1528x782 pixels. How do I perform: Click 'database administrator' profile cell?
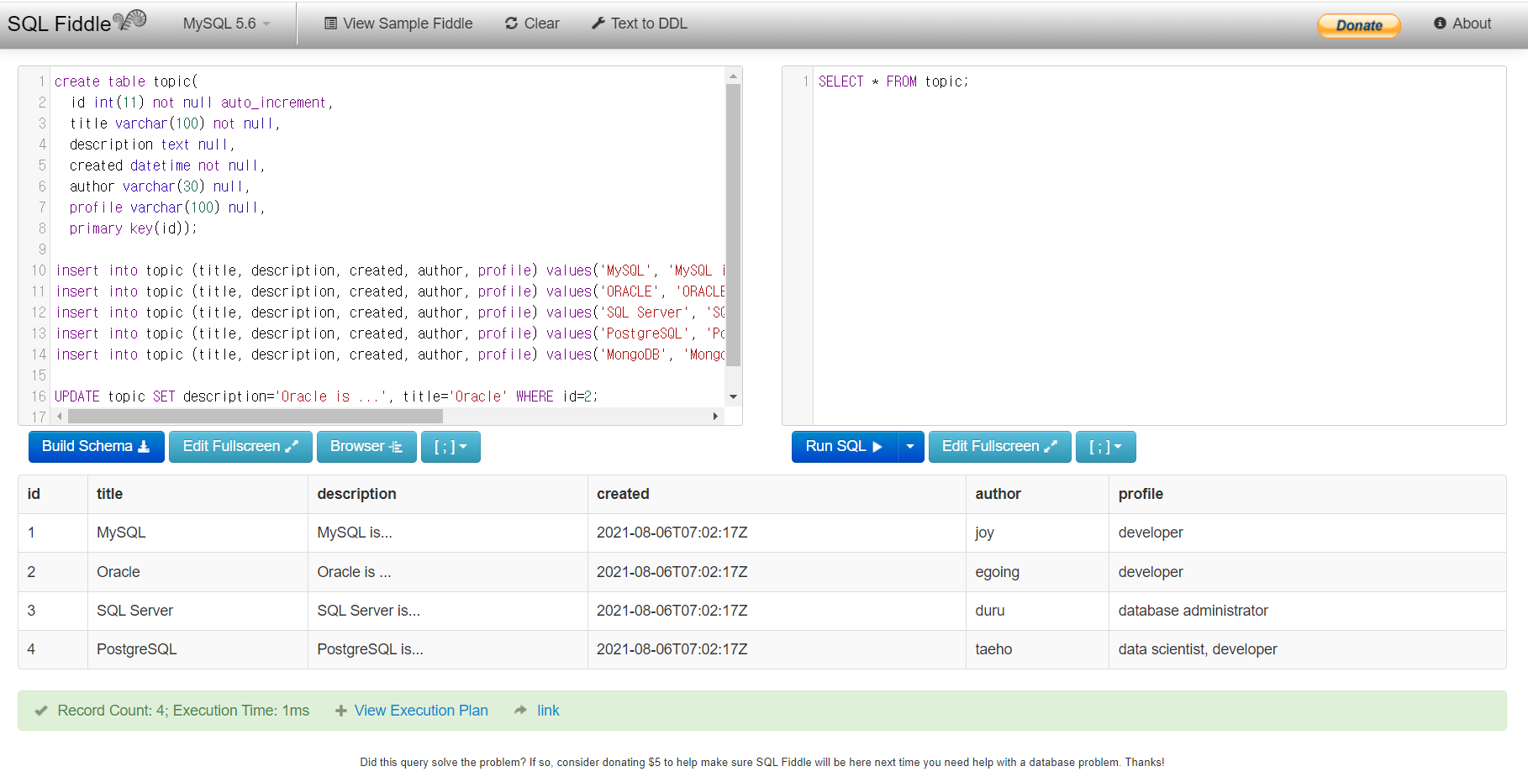click(1307, 611)
